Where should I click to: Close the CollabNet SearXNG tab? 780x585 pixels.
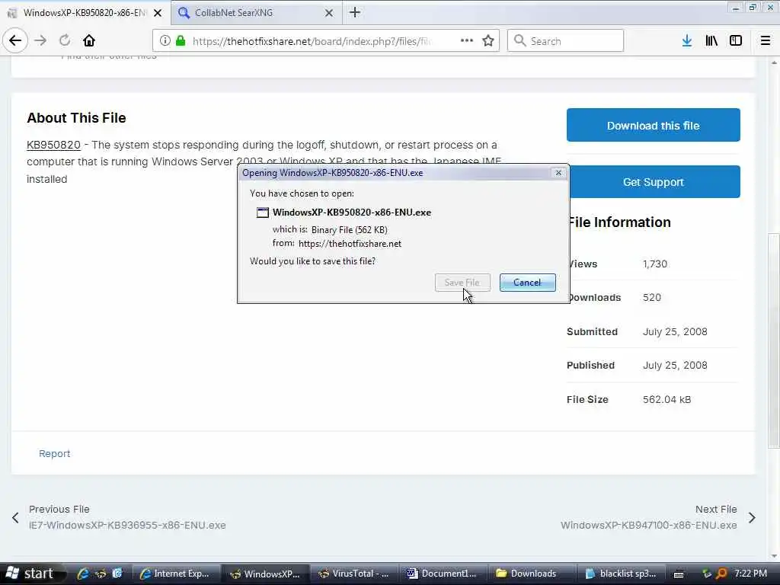pos(329,13)
